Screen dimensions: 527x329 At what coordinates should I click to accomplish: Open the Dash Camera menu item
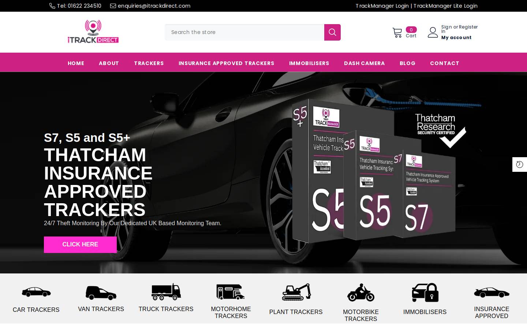coord(365,63)
